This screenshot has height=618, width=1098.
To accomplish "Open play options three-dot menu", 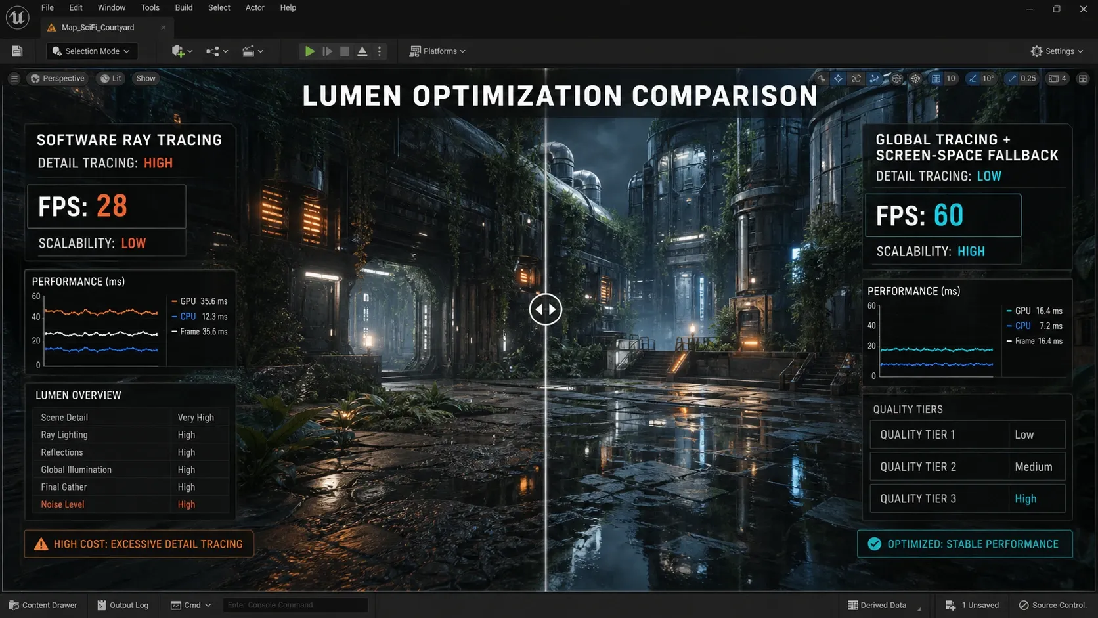I will point(380,51).
